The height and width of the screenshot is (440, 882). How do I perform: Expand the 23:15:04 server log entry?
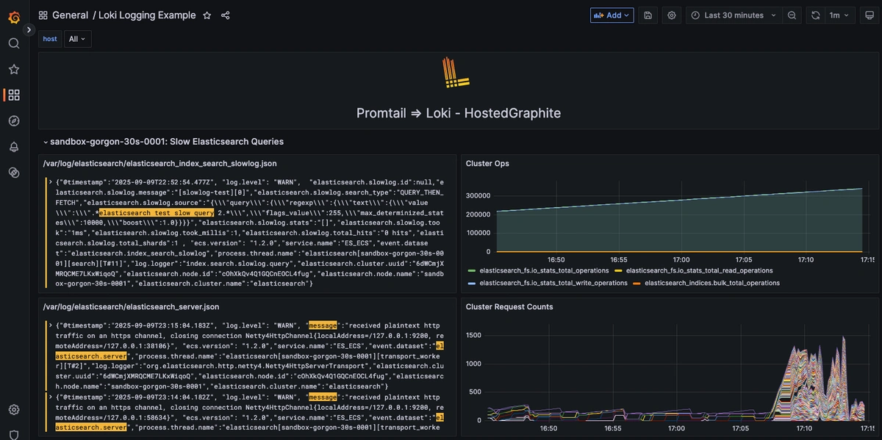50,325
